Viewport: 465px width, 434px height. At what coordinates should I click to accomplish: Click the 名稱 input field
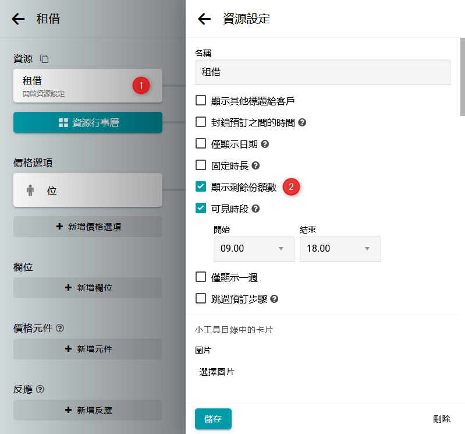(322, 73)
